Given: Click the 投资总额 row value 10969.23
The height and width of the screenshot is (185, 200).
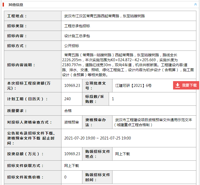Looking at the screenshot, I should tap(72, 154).
